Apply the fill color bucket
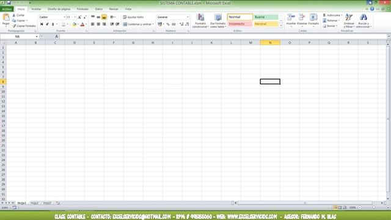 point(74,24)
